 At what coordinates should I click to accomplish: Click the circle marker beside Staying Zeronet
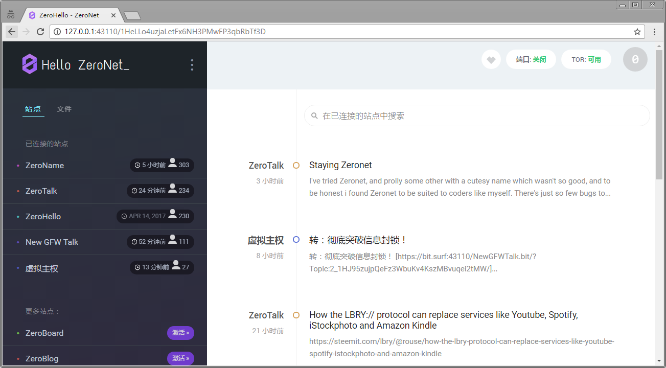click(296, 165)
